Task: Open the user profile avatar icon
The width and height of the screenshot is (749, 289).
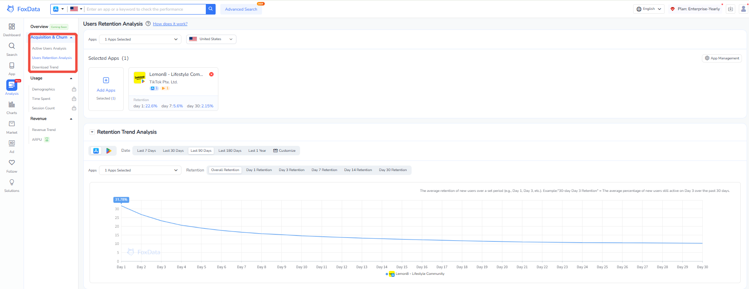Action: pyautogui.click(x=744, y=9)
